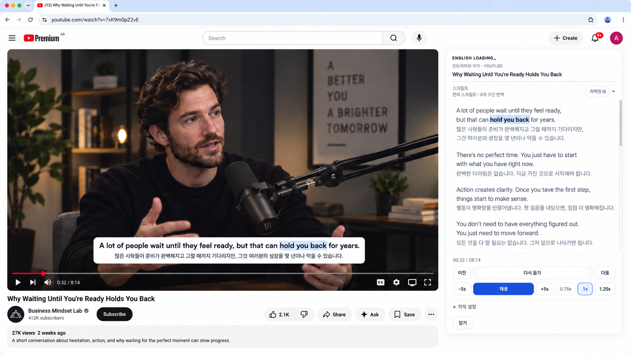The width and height of the screenshot is (631, 355).
Task: Click highlighted 'hold you back' in transcript
Action: [x=509, y=120]
